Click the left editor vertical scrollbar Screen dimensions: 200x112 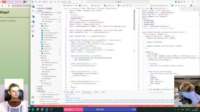(134, 20)
